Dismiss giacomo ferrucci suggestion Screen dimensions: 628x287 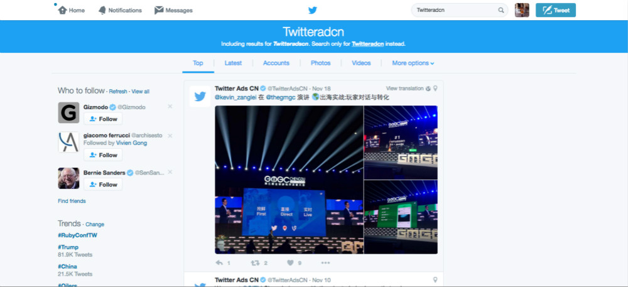tap(170, 136)
